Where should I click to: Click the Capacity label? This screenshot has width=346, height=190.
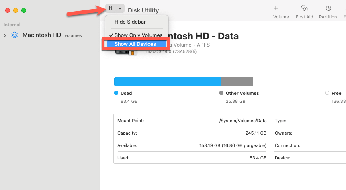point(127,133)
